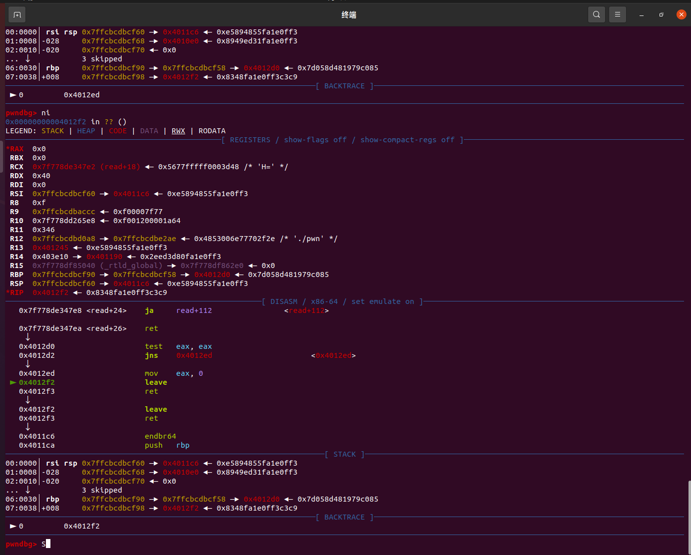
Task: Click the upper backtrace frame 0x4012ed
Action: [82, 95]
